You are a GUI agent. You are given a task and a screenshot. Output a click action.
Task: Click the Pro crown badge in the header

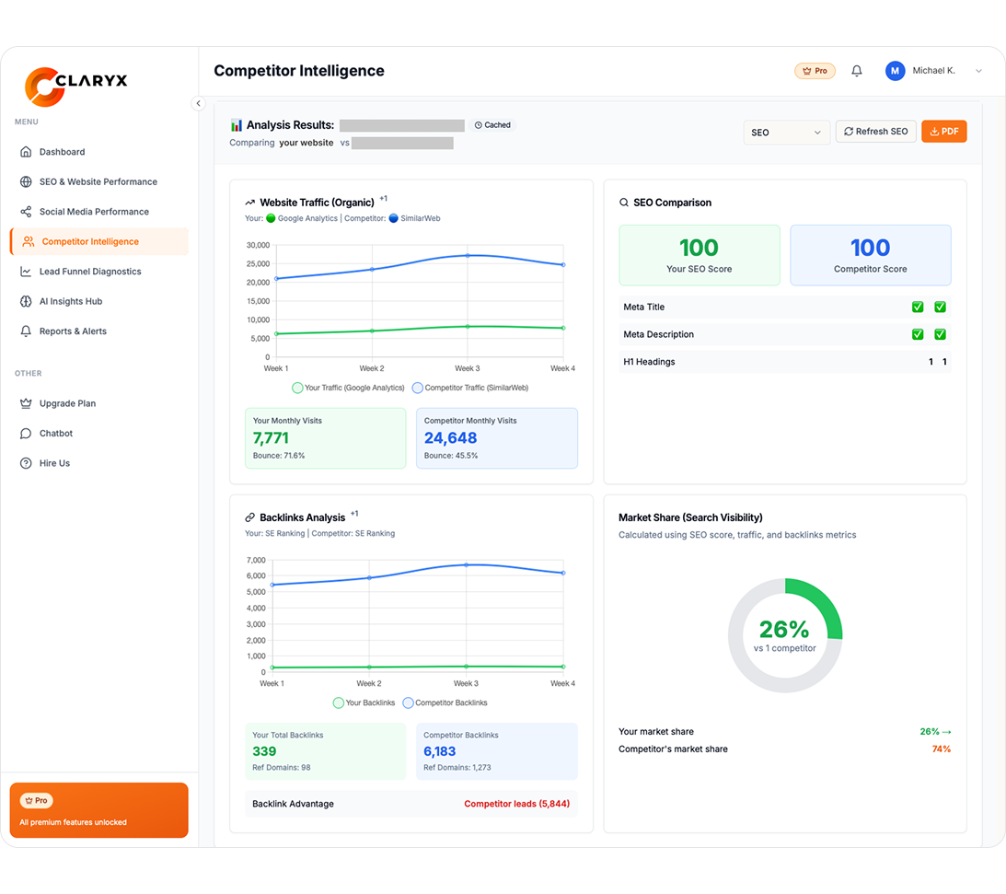[x=814, y=70]
